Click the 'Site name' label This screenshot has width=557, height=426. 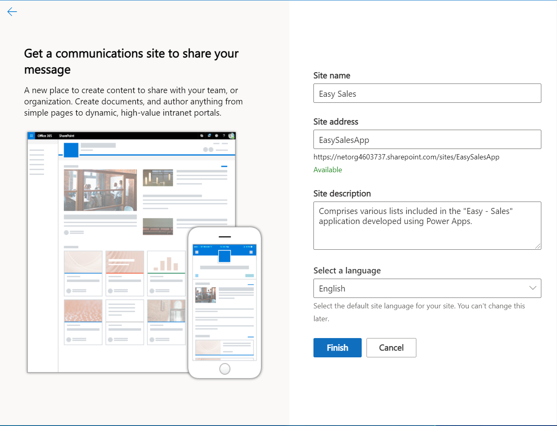click(332, 75)
